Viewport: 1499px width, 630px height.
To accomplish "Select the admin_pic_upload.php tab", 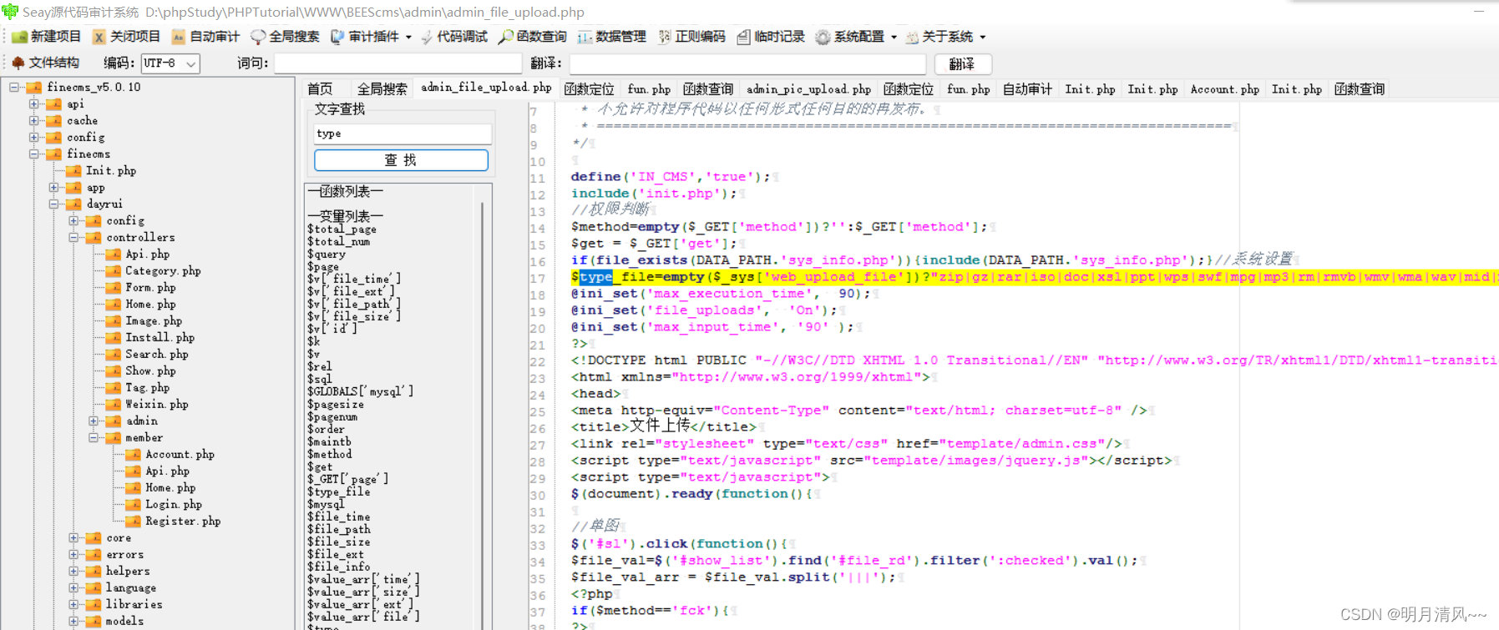I will (x=808, y=88).
